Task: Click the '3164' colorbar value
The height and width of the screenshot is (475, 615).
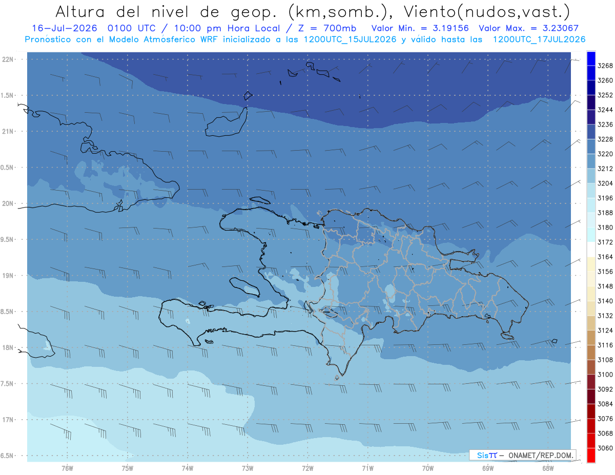Action: [x=605, y=257]
